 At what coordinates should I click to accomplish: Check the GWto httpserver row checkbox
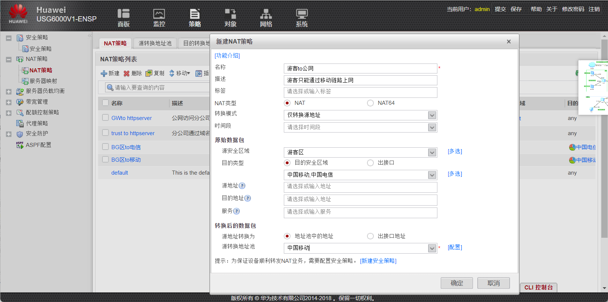point(105,117)
